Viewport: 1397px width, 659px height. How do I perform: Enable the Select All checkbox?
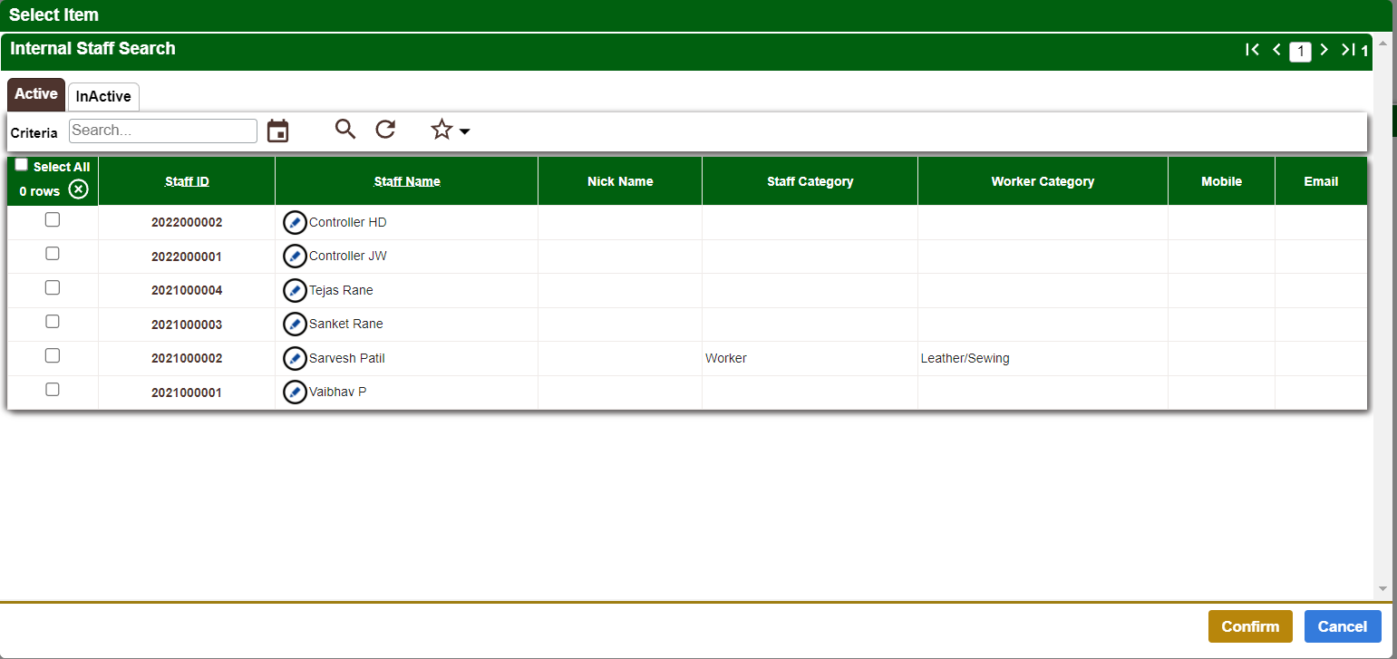point(21,164)
